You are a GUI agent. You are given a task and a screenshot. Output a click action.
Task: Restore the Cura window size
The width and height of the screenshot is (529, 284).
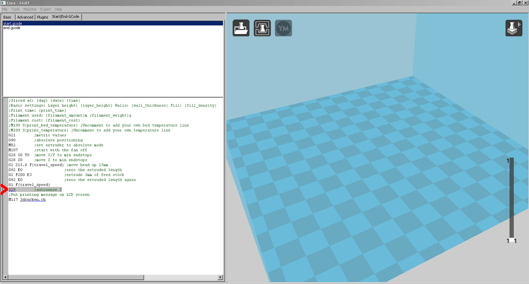519,3
